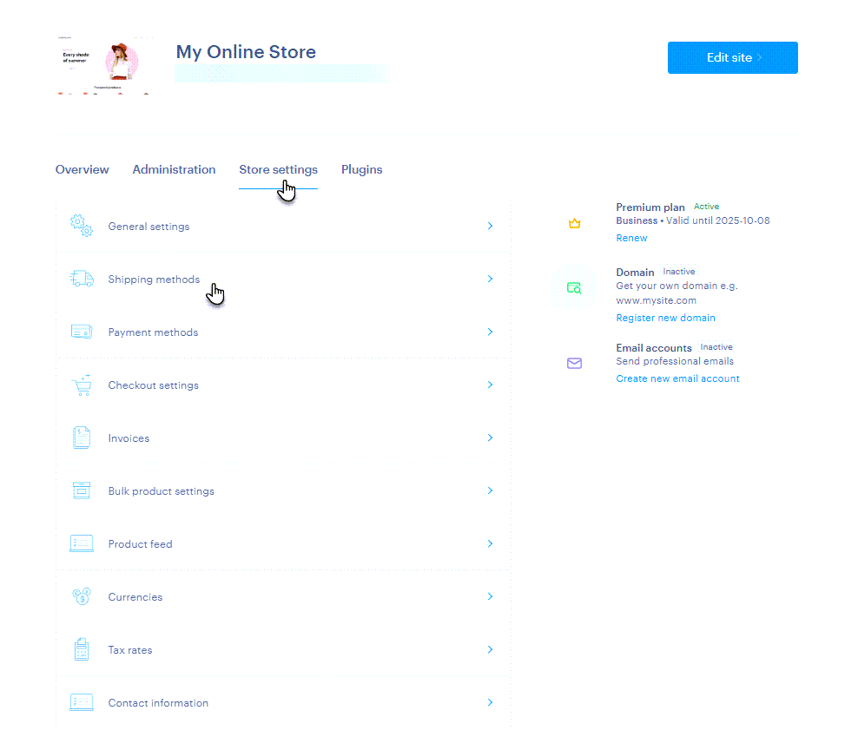Click the Register new domain link

click(x=665, y=318)
